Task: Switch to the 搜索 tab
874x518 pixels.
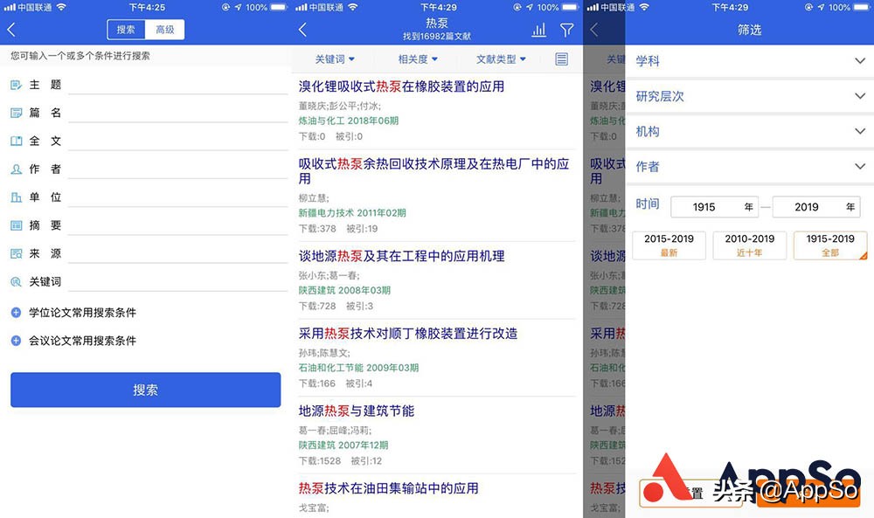Action: coord(124,29)
